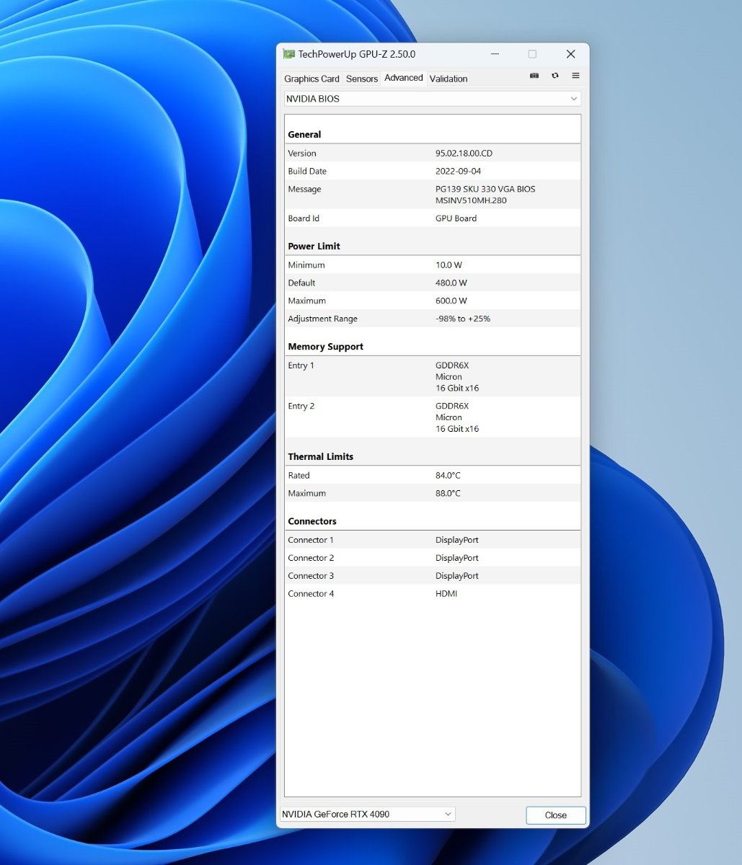Screen dimensions: 742x865
Task: Click the refresh icon in GPU-Z
Action: pyautogui.click(x=555, y=76)
